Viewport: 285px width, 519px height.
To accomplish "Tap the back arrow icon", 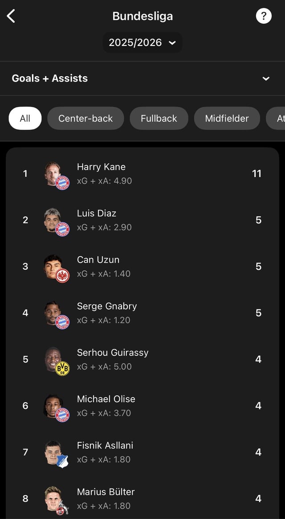I will click(x=11, y=16).
